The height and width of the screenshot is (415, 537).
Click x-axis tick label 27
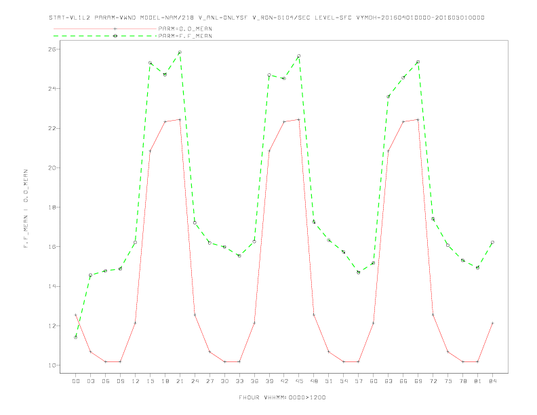pos(210,381)
